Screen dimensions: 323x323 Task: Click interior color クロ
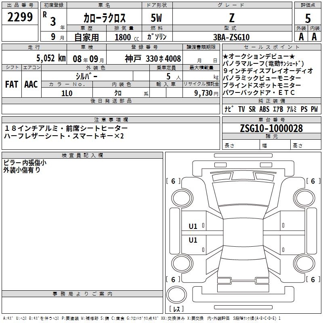pos(118,93)
